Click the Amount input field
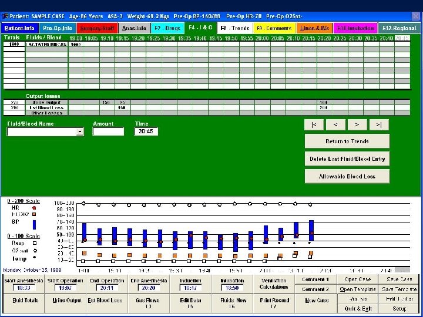Image resolution: width=423 pixels, height=317 pixels. (108, 131)
